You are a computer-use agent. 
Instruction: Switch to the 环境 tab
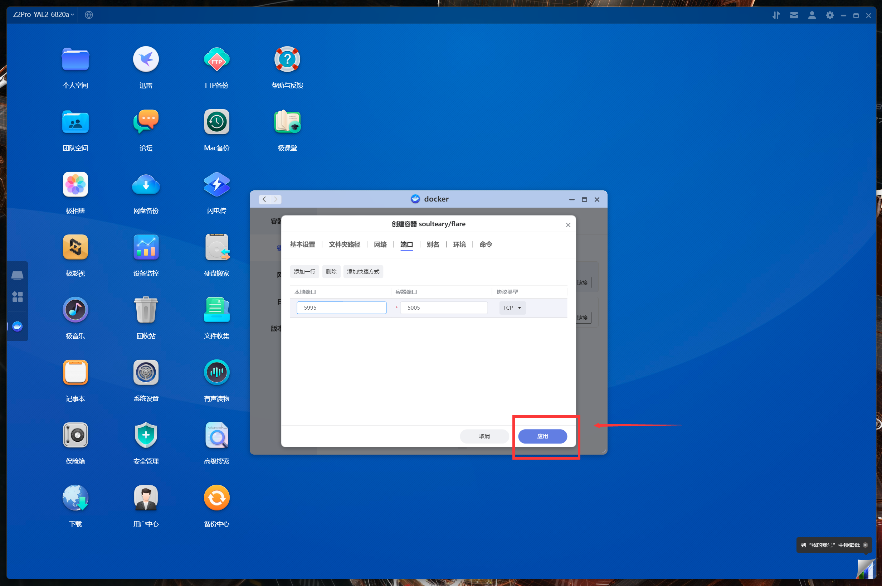point(459,244)
